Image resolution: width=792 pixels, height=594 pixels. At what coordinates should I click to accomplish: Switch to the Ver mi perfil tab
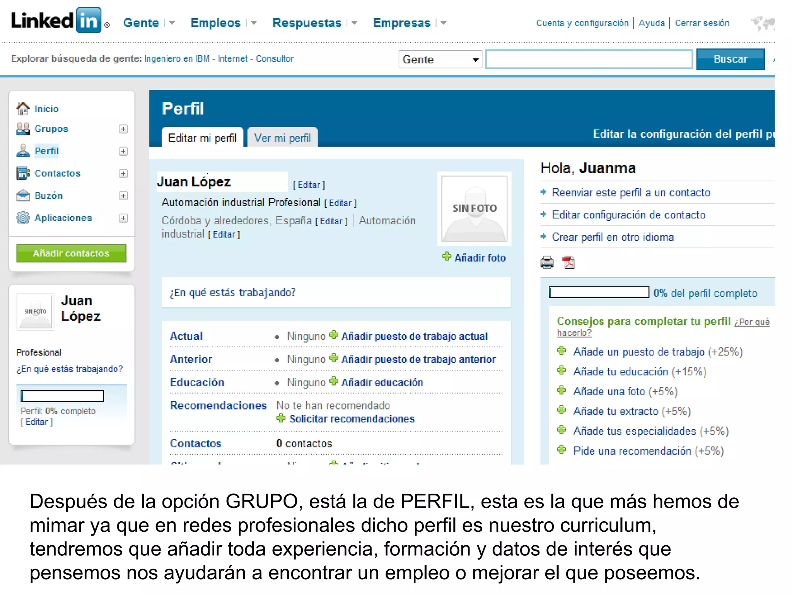point(282,138)
